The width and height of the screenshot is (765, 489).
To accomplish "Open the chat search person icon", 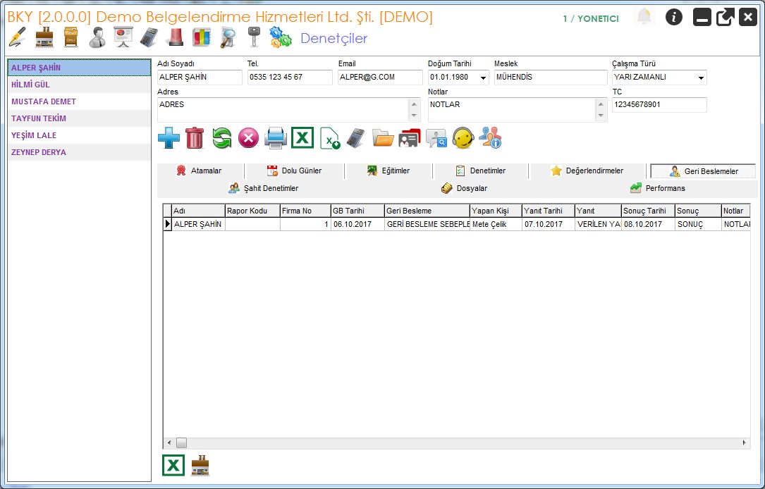I will (x=436, y=138).
